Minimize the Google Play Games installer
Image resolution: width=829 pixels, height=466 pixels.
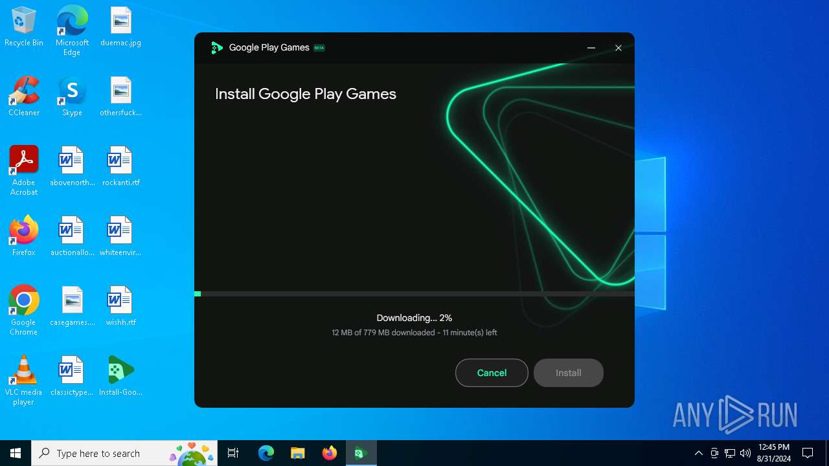click(x=591, y=48)
